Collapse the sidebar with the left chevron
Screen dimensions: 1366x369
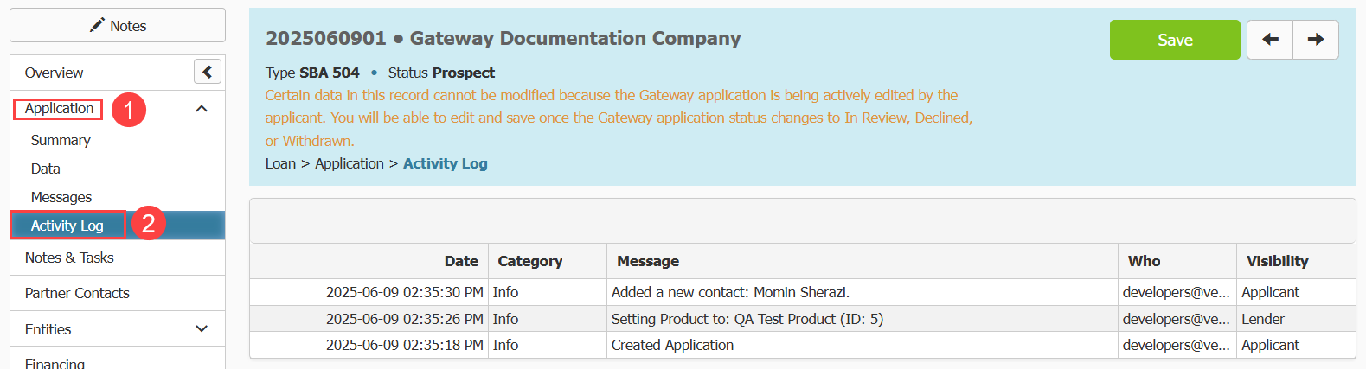(x=208, y=72)
